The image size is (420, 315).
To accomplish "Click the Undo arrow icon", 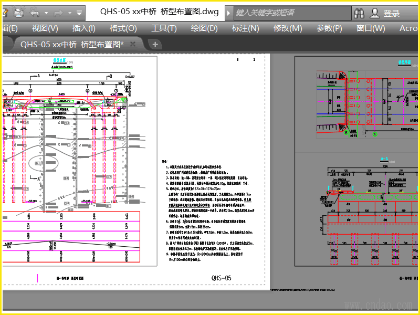I will [35, 12].
